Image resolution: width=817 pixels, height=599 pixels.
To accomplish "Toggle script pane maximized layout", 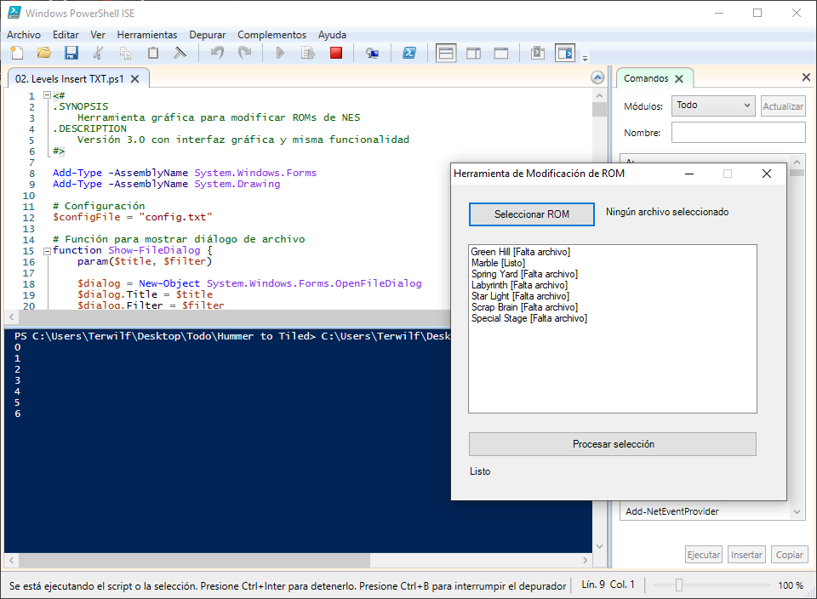I will tap(501, 53).
